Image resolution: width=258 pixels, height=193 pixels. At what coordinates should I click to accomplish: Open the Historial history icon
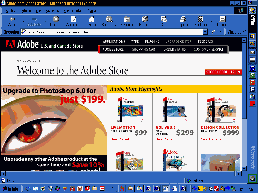click(x=145, y=19)
